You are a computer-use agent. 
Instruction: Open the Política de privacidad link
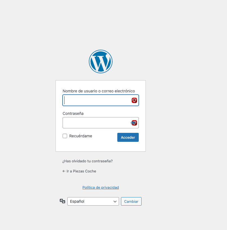[101, 187]
